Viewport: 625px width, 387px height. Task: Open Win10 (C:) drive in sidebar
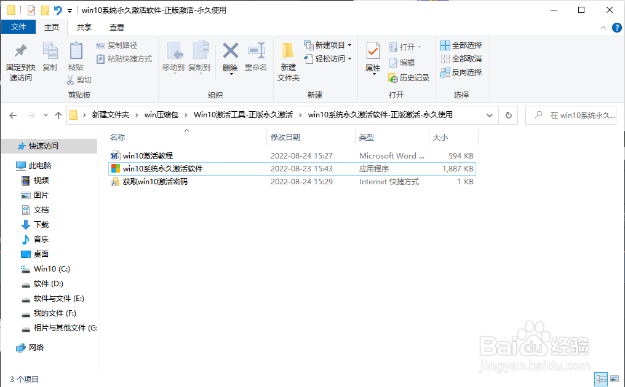coord(52,269)
